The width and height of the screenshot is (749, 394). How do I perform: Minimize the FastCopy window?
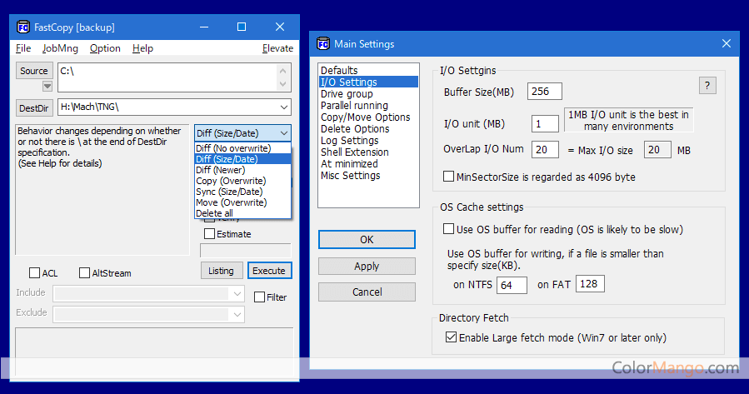click(204, 27)
